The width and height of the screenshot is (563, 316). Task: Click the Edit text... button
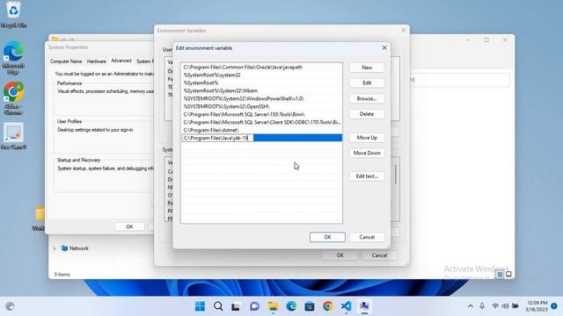point(367,176)
